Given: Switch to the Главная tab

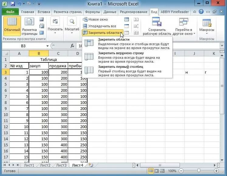Looking at the screenshot, I should point(28,12).
